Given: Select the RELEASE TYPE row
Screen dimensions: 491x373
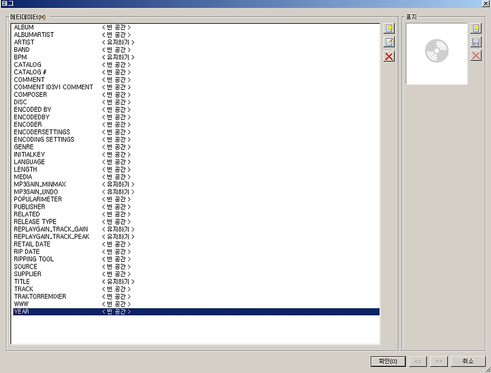Looking at the screenshot, I should (x=196, y=222).
